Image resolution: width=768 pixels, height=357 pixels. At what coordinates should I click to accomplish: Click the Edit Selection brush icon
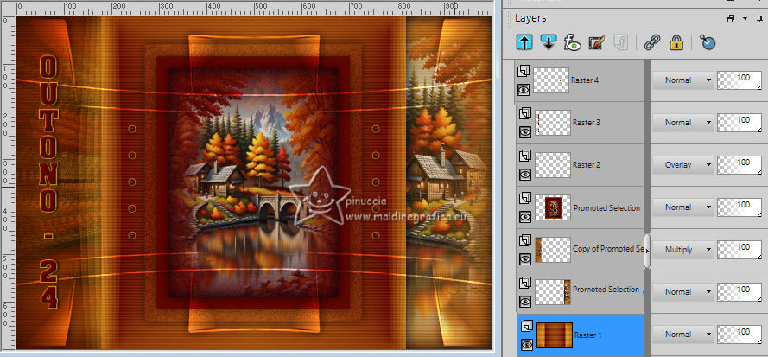pyautogui.click(x=597, y=42)
